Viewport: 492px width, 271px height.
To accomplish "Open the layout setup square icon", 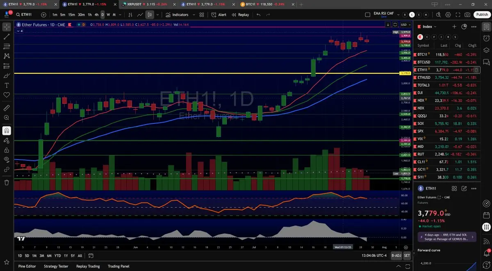I will pyautogui.click(x=368, y=15).
